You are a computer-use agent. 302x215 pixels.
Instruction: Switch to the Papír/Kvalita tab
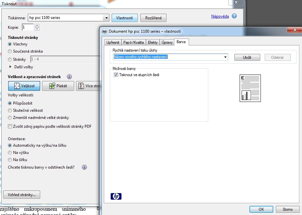134,42
